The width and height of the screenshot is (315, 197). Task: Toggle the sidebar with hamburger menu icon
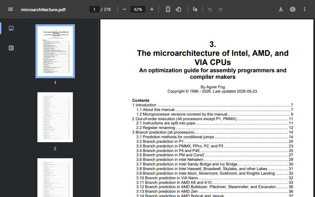pyautogui.click(x=10, y=9)
